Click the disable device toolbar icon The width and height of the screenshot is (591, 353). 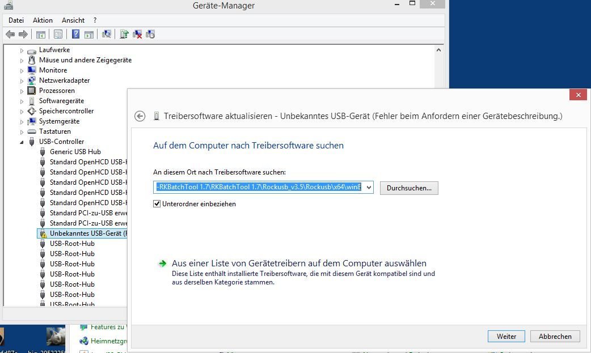tap(150, 35)
